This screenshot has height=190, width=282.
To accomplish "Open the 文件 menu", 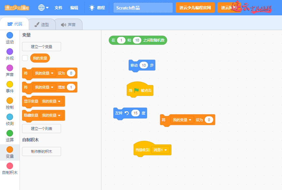I will 58,8.
